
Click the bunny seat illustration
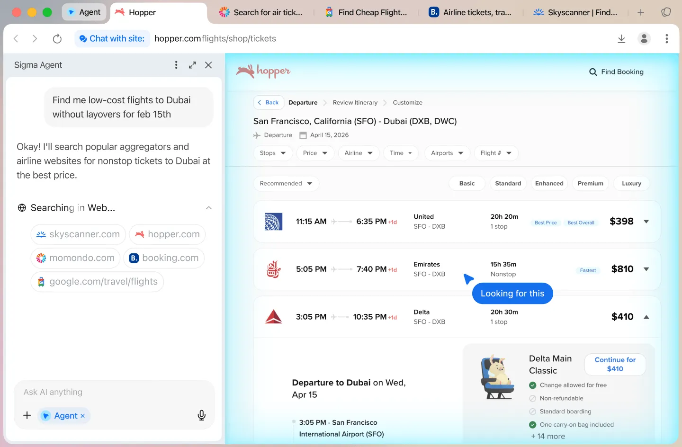497,377
